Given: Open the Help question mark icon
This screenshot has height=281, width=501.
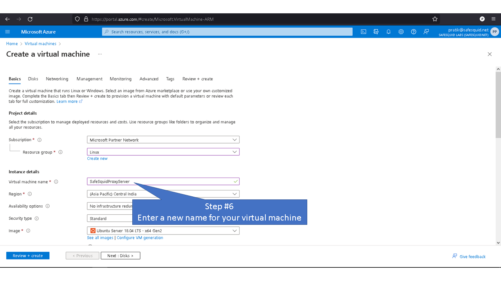Looking at the screenshot, I should [x=413, y=32].
